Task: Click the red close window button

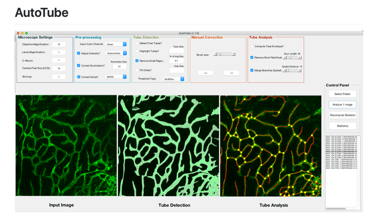Action: click(x=18, y=33)
